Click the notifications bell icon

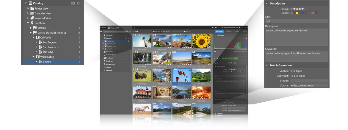pyautogui.click(x=213, y=27)
